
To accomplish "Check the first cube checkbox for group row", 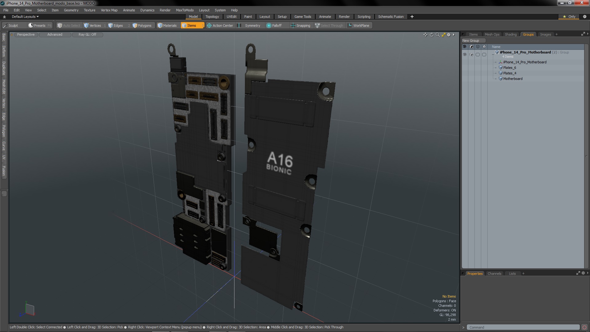I will pos(478,54).
